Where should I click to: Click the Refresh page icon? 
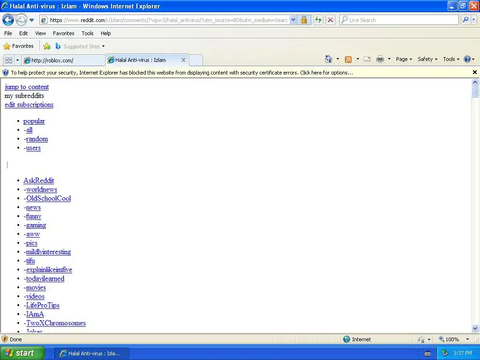pyautogui.click(x=318, y=20)
